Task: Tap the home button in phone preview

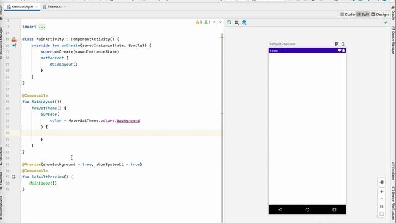Action: pyautogui.click(x=308, y=209)
